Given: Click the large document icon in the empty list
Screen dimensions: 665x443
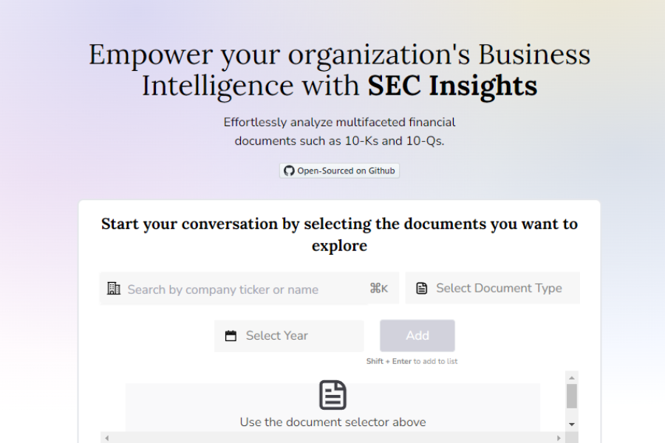Looking at the screenshot, I should (x=332, y=394).
